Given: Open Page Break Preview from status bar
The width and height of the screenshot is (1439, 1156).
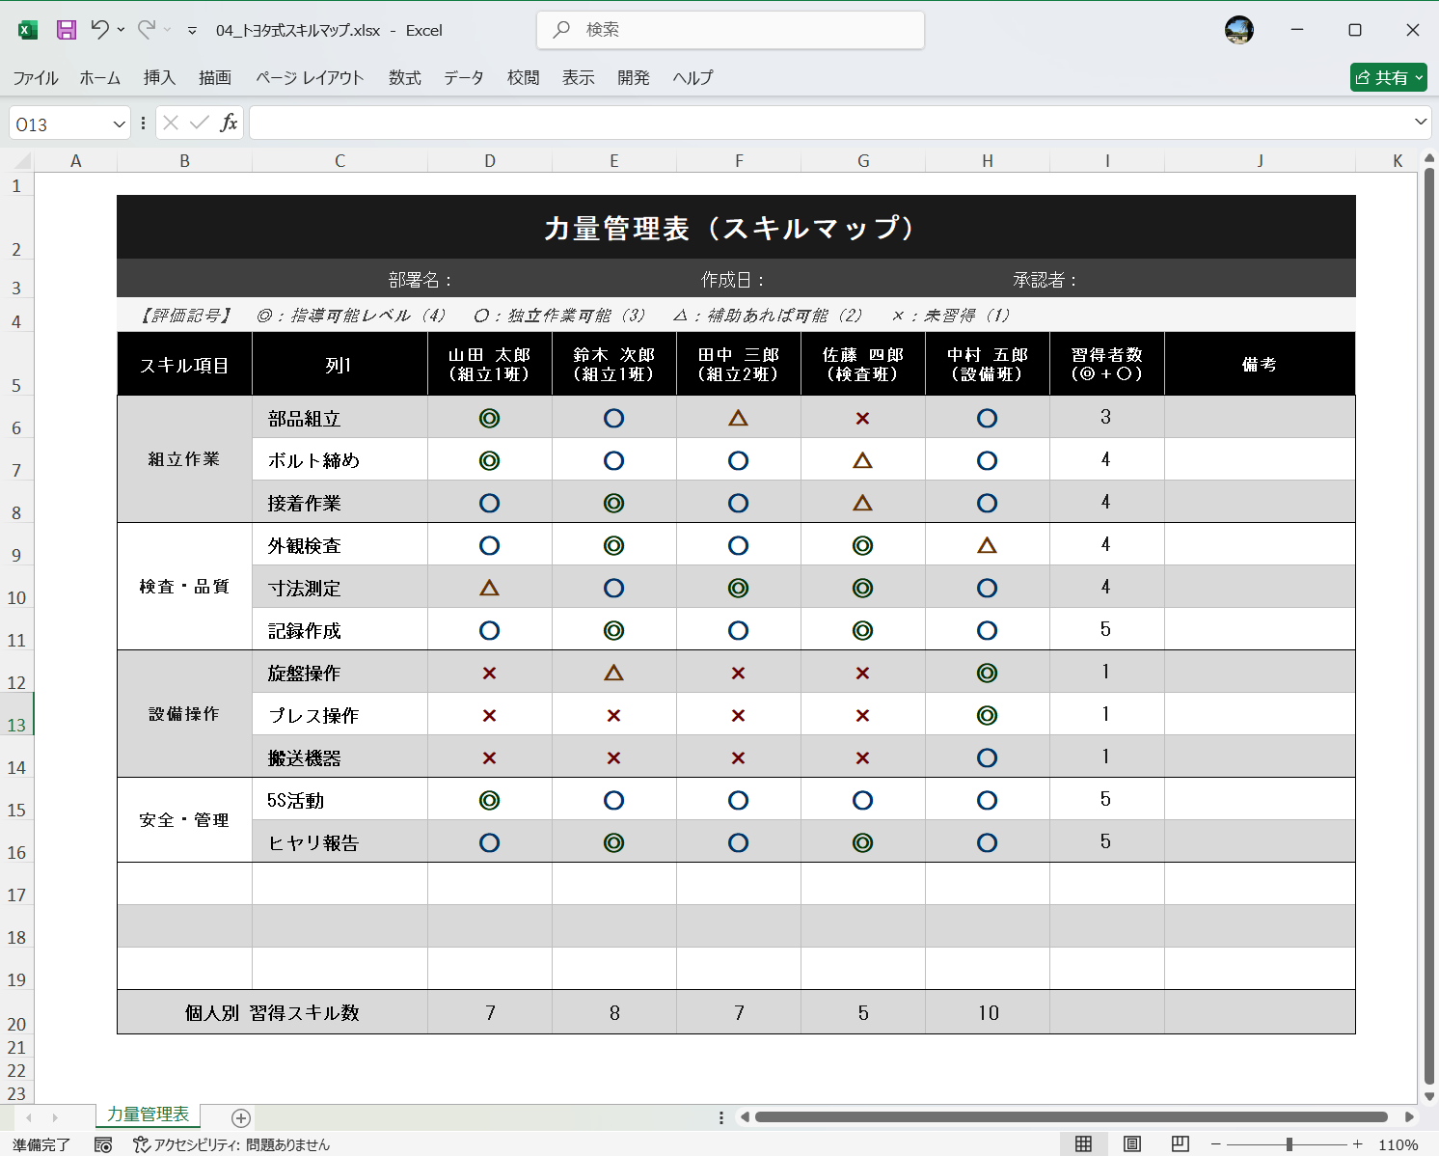Looking at the screenshot, I should 1179,1143.
